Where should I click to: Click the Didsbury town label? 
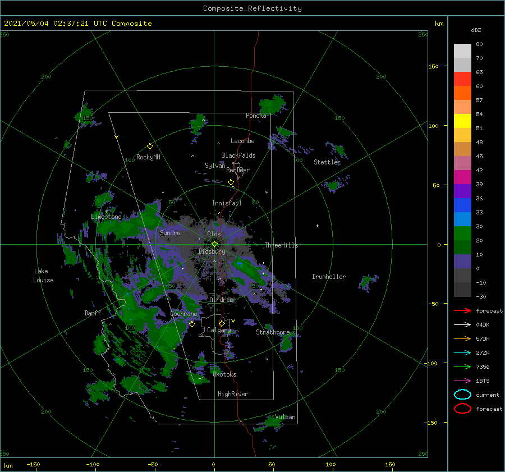(212, 251)
